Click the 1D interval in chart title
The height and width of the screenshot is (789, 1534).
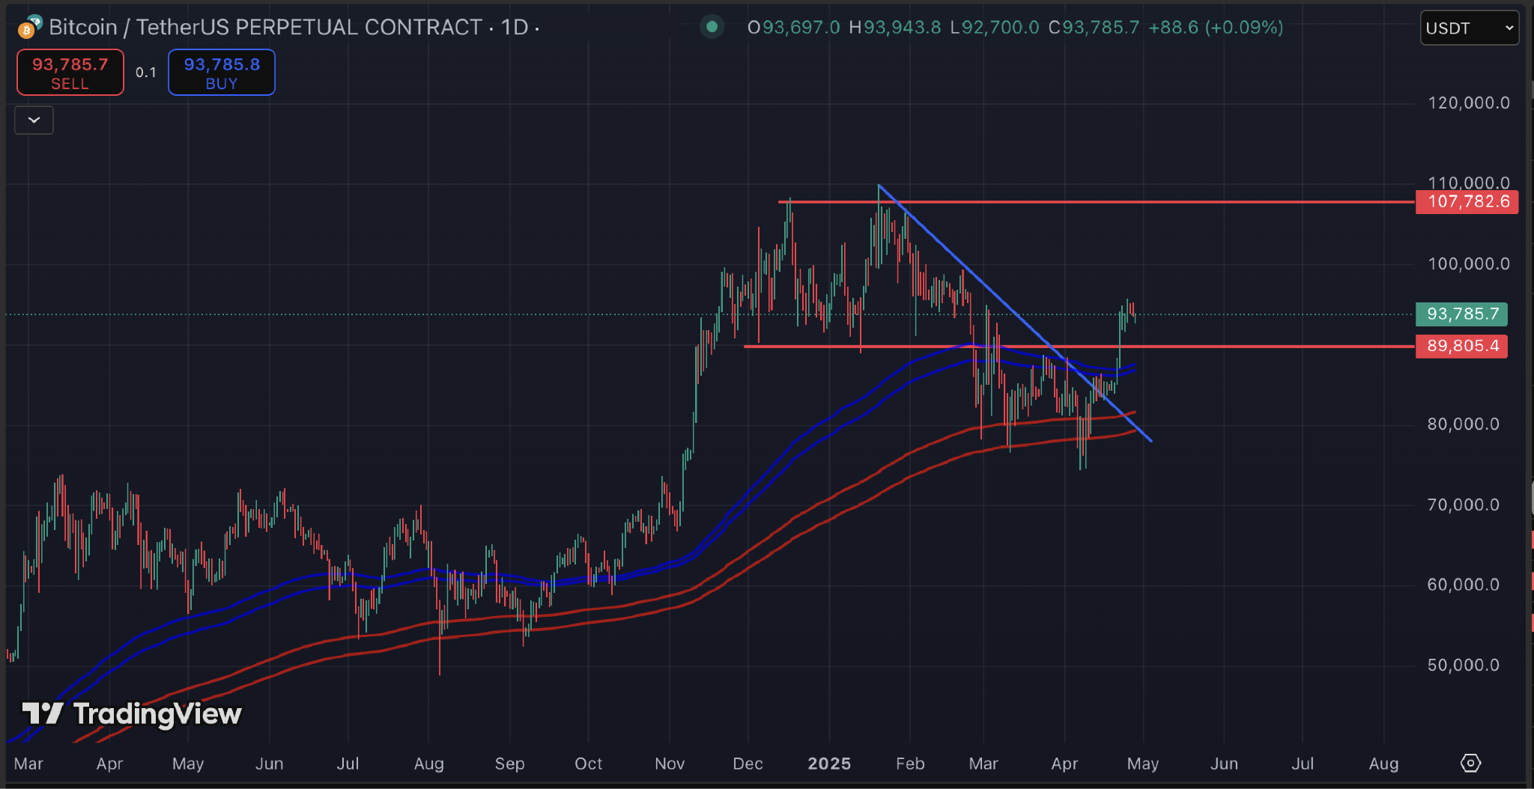[515, 27]
